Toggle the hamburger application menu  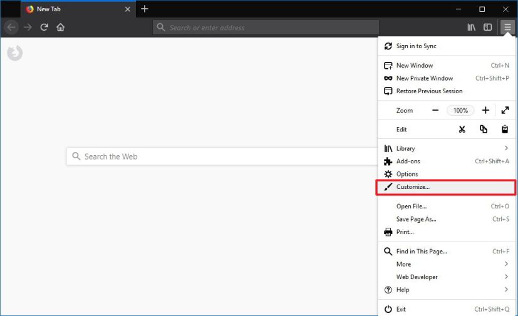pyautogui.click(x=507, y=27)
